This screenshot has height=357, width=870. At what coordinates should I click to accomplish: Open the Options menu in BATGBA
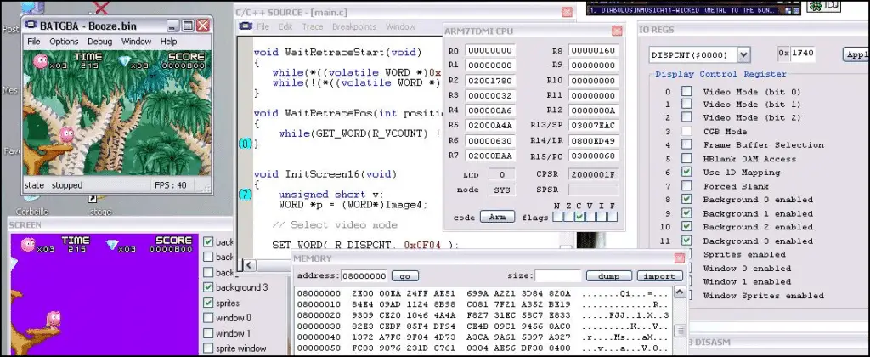(x=64, y=42)
